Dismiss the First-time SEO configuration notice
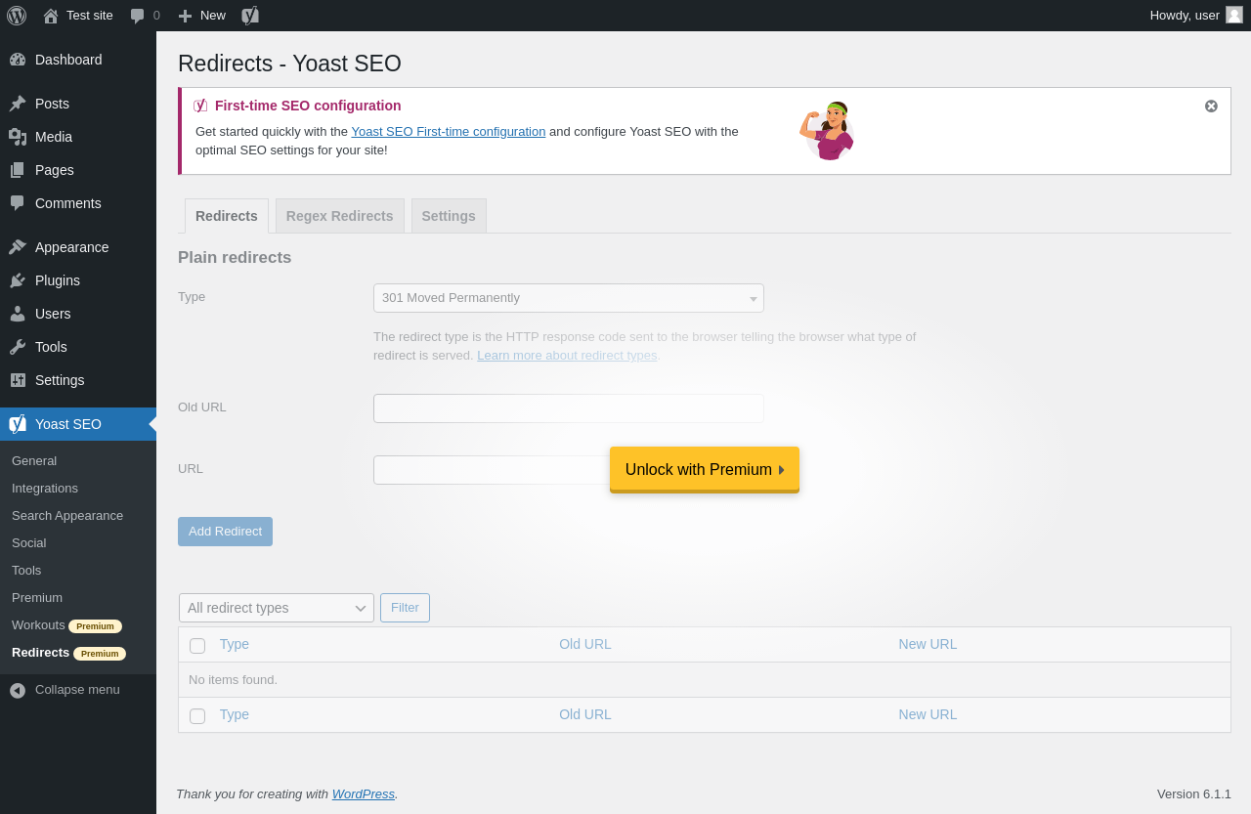The height and width of the screenshot is (814, 1251). (1211, 106)
